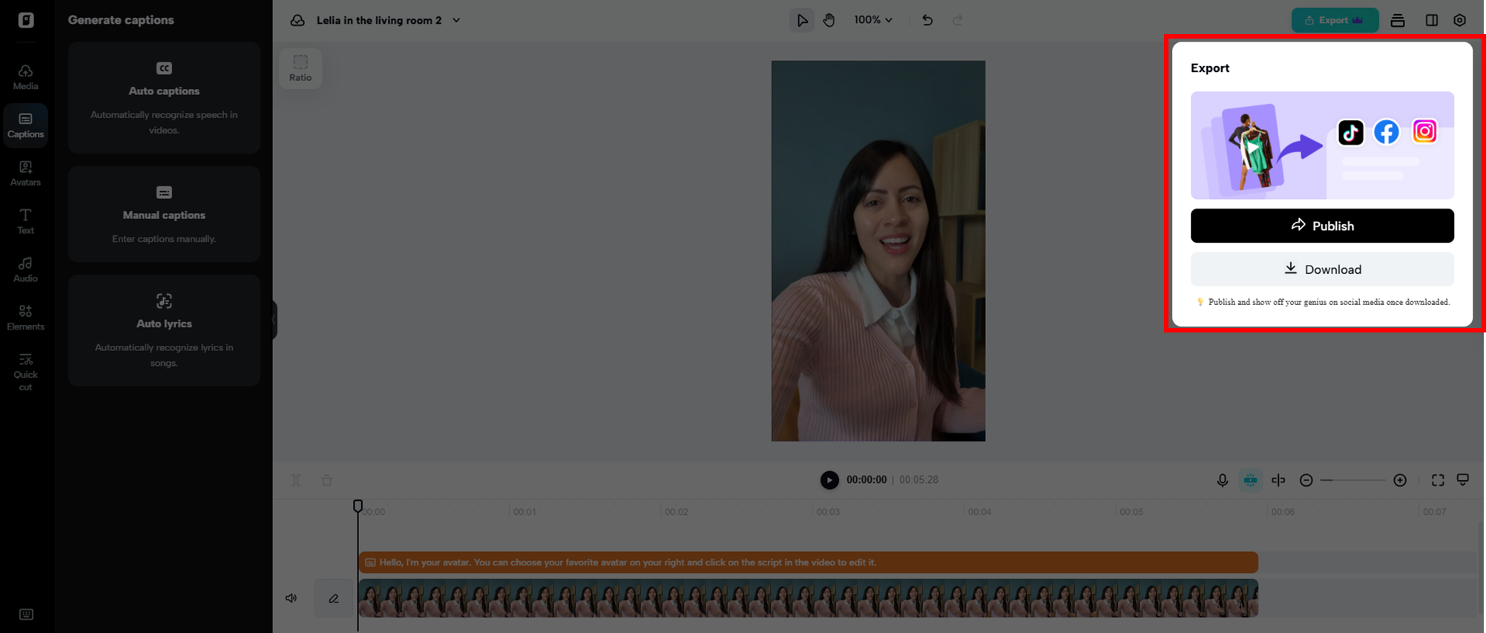Open the Quick cut tool
Viewport: 1486px width, 633px height.
tap(25, 372)
